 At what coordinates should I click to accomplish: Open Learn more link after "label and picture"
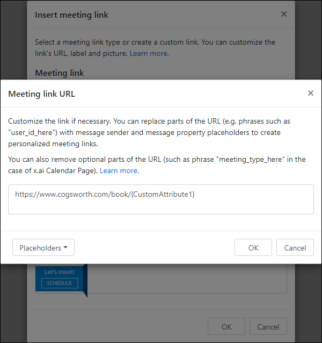click(149, 53)
